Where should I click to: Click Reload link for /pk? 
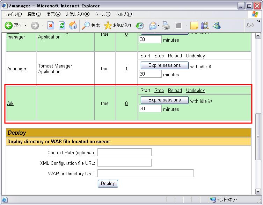(x=175, y=90)
